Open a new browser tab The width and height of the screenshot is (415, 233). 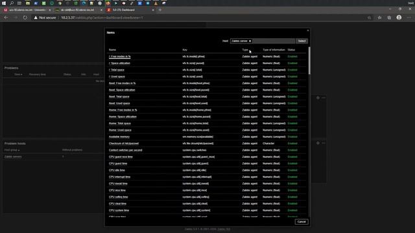coord(160,10)
